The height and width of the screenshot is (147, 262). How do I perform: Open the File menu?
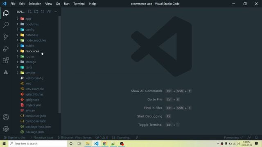[x=13, y=4]
